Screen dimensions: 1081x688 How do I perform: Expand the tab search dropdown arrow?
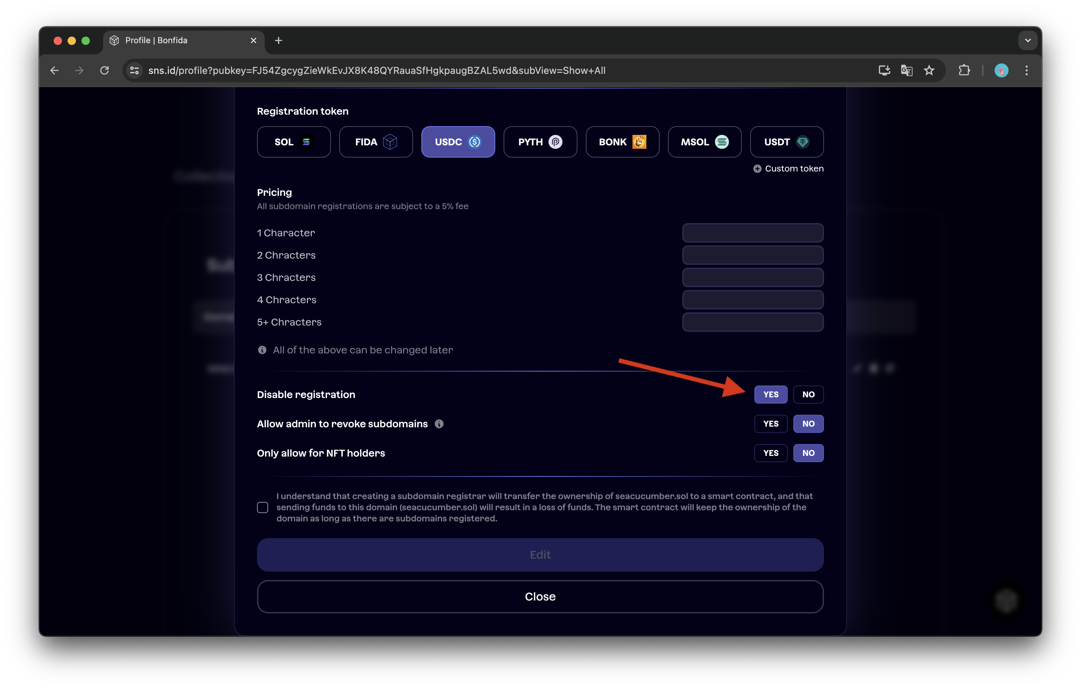(x=1028, y=40)
